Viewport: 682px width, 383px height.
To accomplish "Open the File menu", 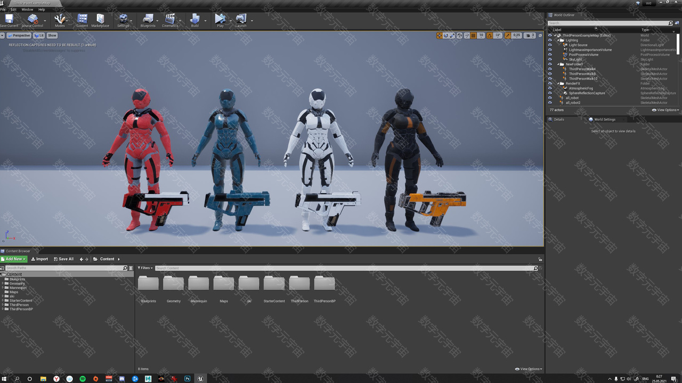I will (x=3, y=10).
